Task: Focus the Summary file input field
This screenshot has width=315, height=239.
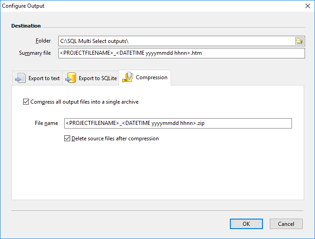Action: (181, 53)
